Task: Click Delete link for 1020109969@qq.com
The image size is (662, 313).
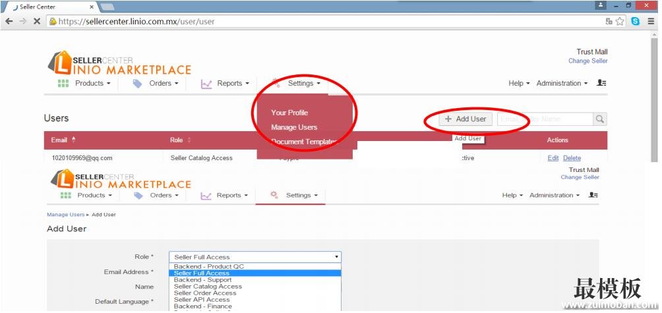Action: pos(572,157)
